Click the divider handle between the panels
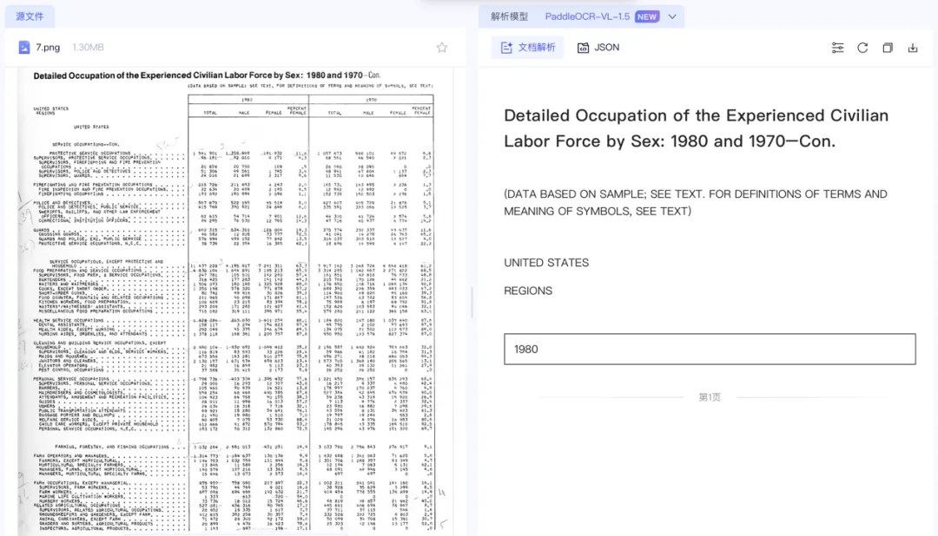Screen dimensions: 938x536 [472, 302]
